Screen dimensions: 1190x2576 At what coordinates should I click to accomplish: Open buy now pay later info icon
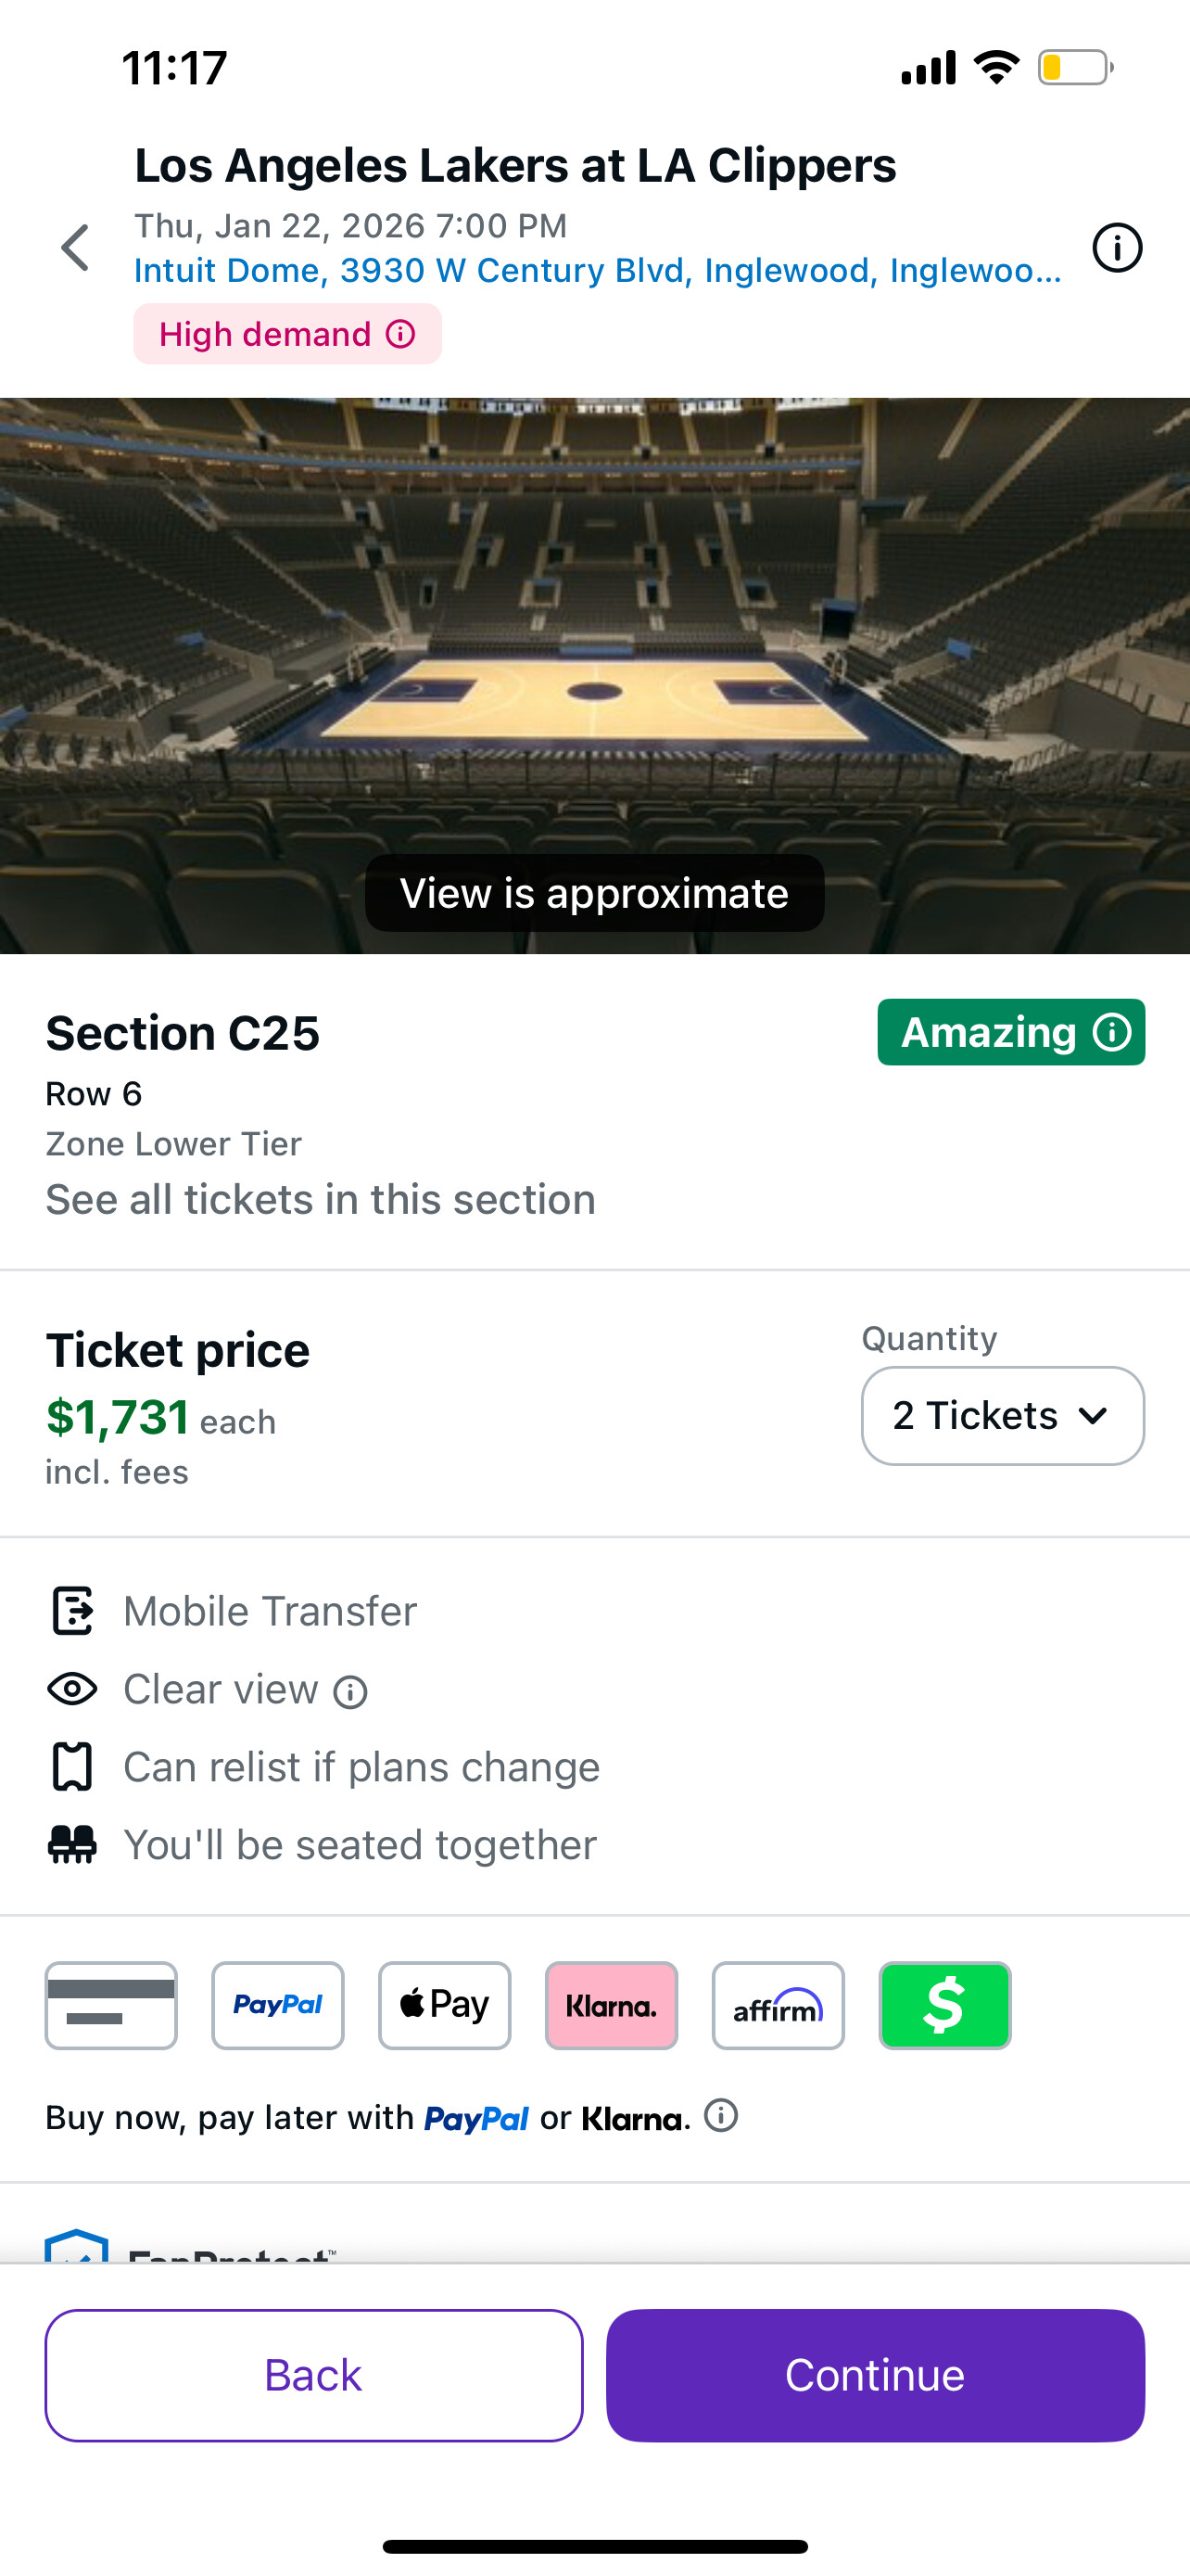click(x=721, y=2115)
